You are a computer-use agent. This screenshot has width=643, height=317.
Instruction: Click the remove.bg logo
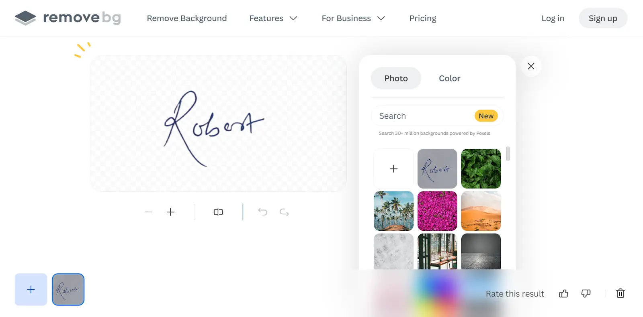pos(68,18)
